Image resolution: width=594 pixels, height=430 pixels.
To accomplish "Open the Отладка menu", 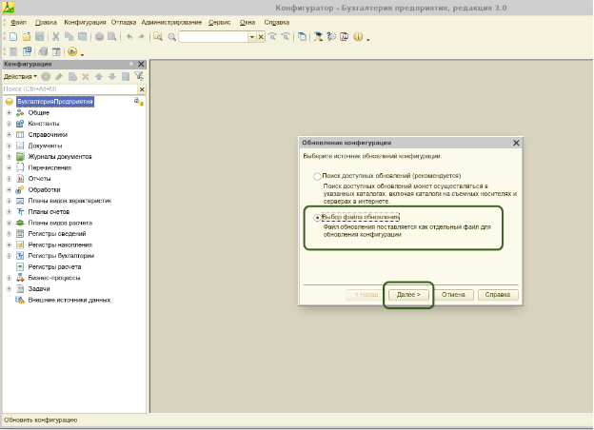I will coord(124,22).
